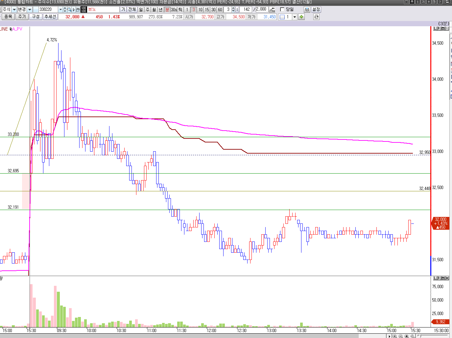Image resolution: width=452 pixels, height=338 pixels.
Task: Click the 기 button
Action: click(x=123, y=10)
